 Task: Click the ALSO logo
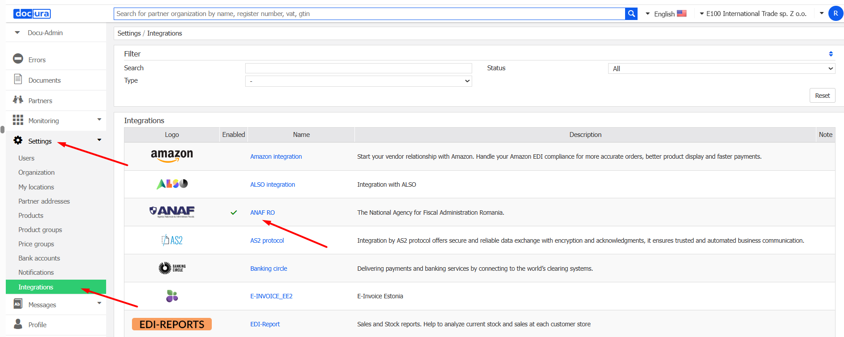[x=172, y=184]
